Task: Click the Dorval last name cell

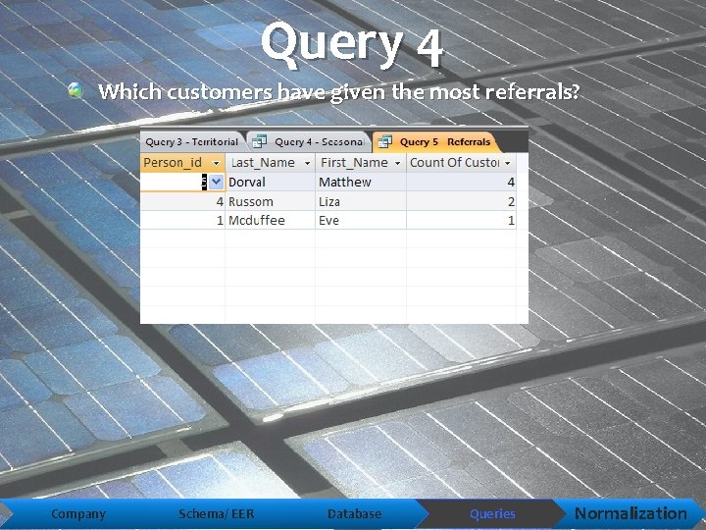Action: (271, 183)
